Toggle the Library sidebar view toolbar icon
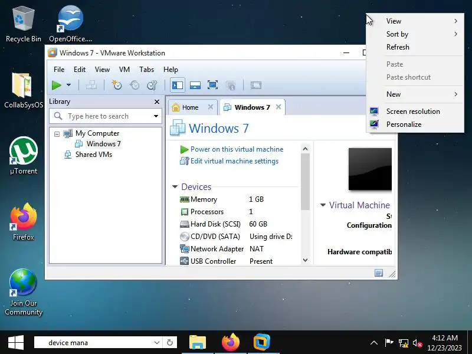 (x=178, y=85)
